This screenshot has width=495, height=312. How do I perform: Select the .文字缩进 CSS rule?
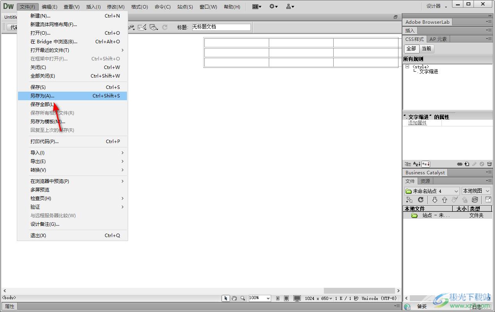[x=427, y=72]
